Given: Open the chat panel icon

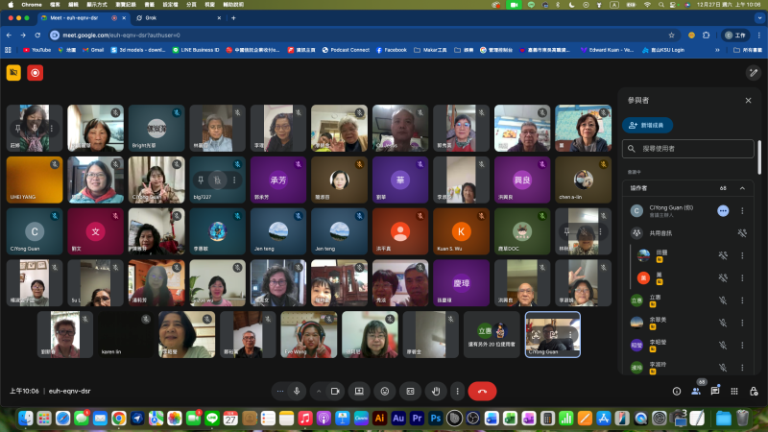Looking at the screenshot, I should [715, 391].
